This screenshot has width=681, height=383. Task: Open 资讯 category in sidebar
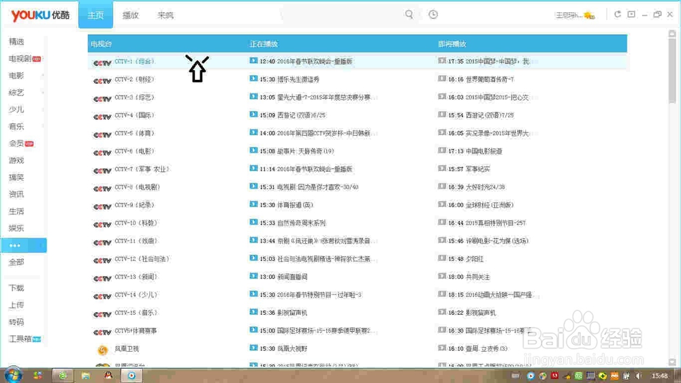click(x=16, y=194)
